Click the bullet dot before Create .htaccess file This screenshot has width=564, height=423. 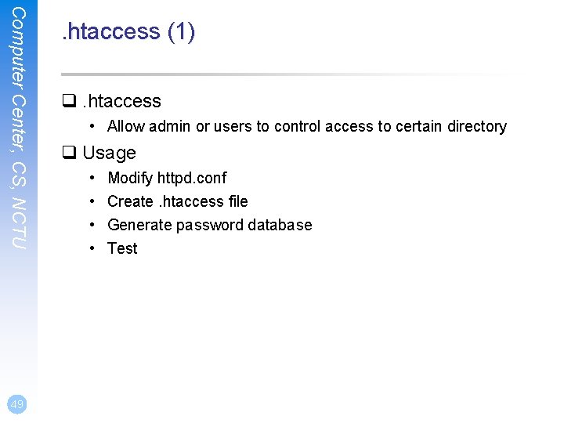pyautogui.click(x=92, y=201)
